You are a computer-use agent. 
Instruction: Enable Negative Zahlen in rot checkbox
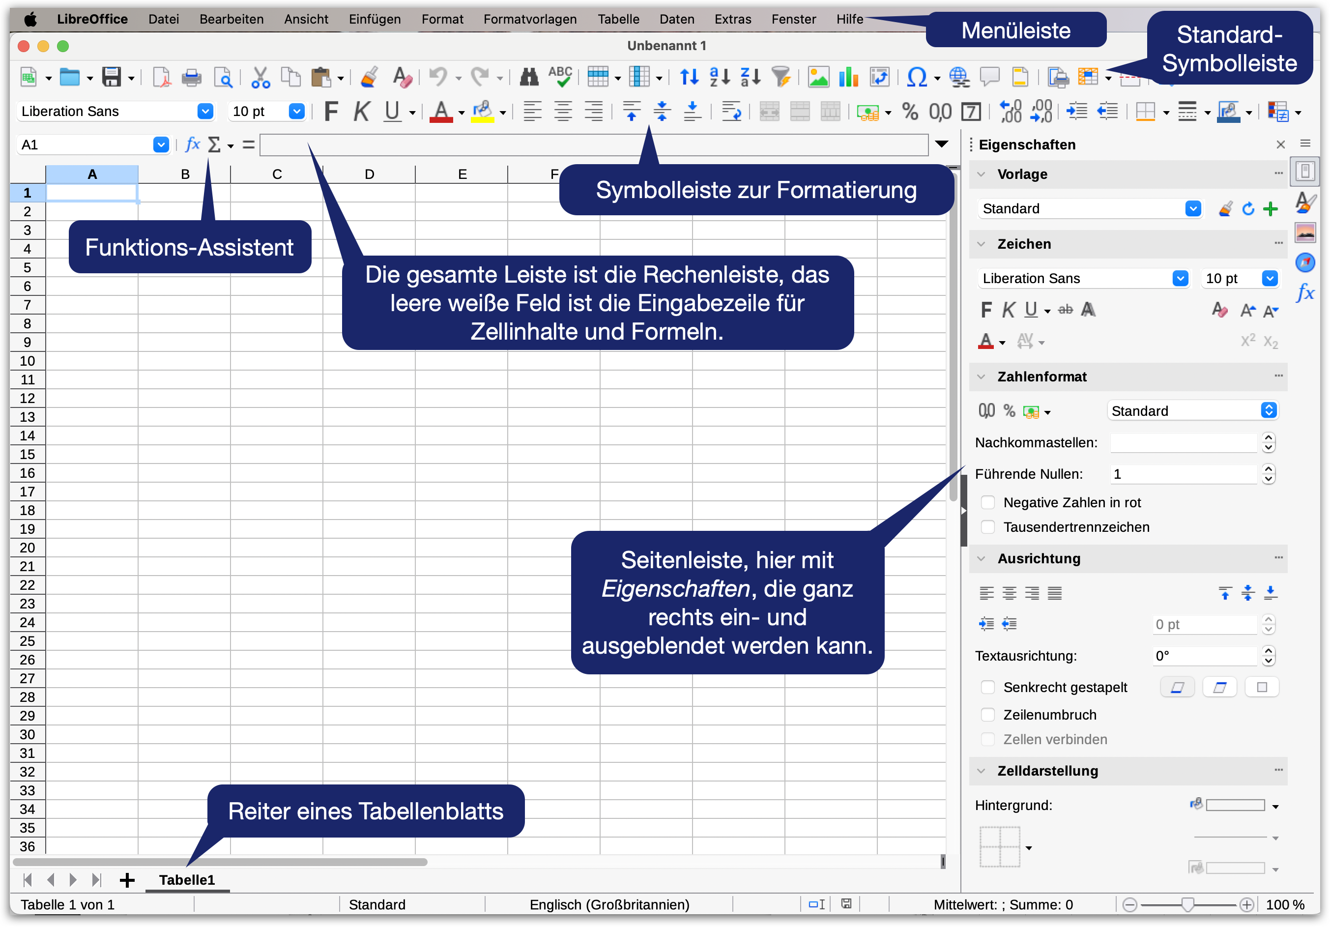click(x=987, y=502)
